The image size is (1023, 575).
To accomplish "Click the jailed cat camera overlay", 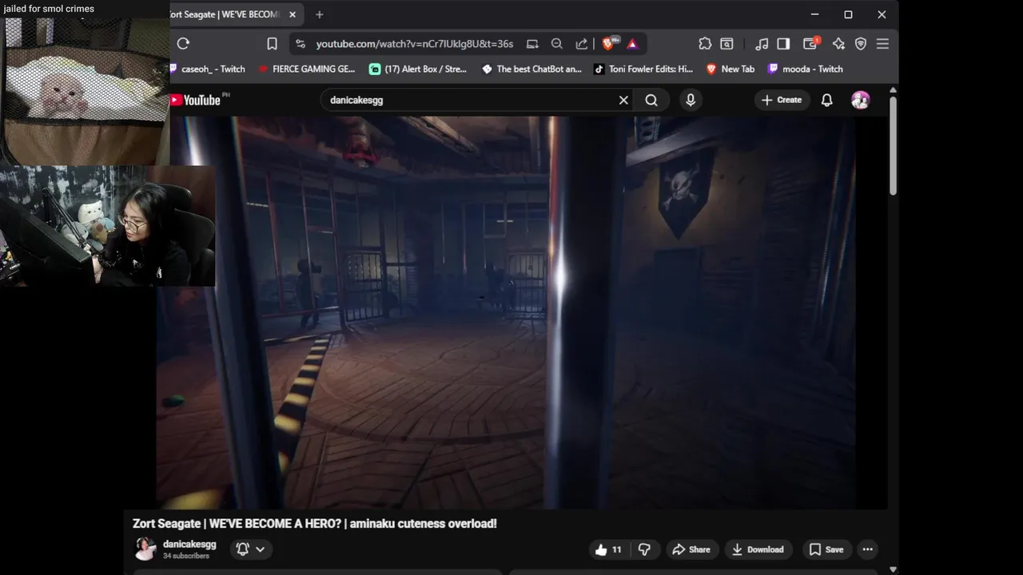I will click(x=85, y=90).
